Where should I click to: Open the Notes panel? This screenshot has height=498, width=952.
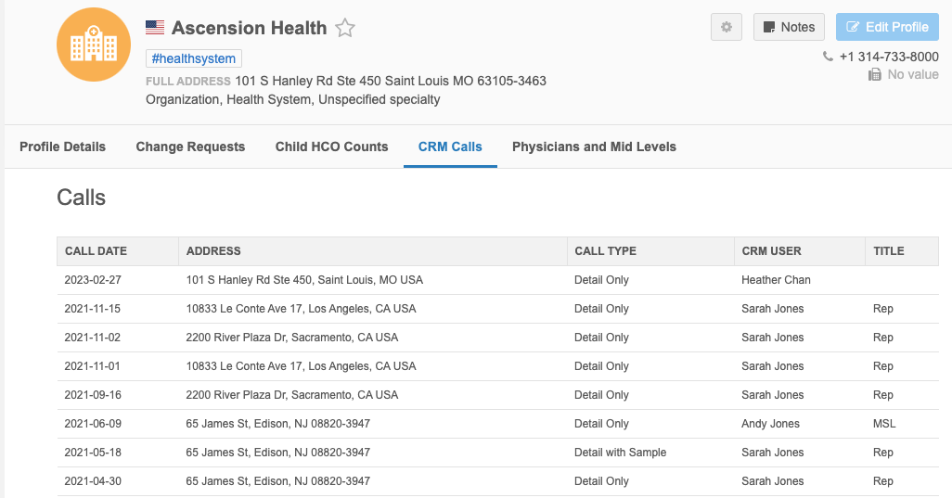[x=789, y=27]
